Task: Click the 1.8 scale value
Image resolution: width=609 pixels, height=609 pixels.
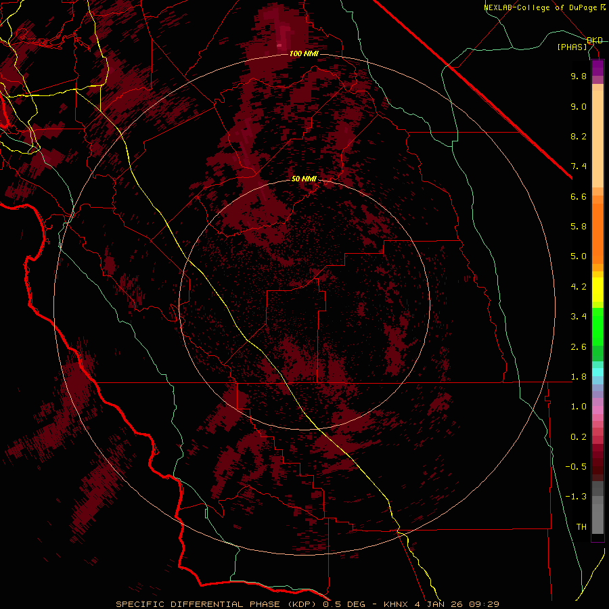Action: point(579,377)
